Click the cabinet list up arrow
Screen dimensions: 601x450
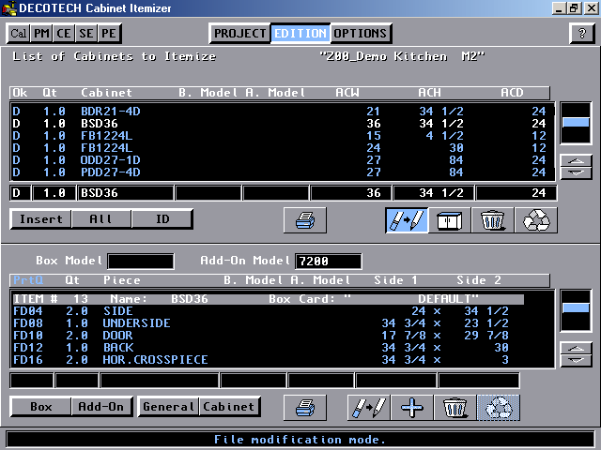point(576,161)
